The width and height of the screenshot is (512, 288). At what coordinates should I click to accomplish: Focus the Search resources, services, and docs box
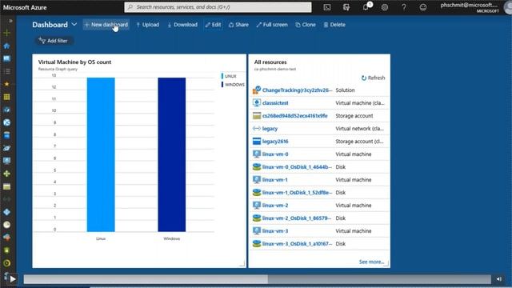[218, 7]
